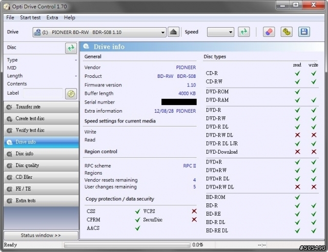This screenshot has height=252, width=328.
Task: Click the SecurDisc red cross mark
Action: (194, 220)
